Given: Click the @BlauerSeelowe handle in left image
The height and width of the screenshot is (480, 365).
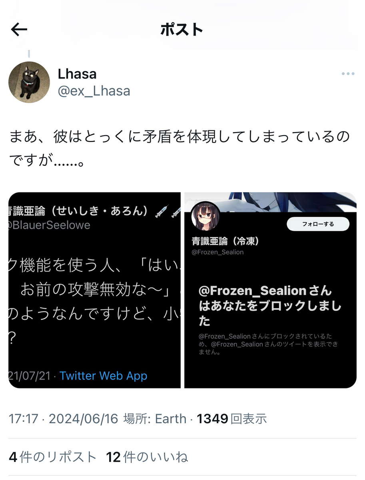Looking at the screenshot, I should pyautogui.click(x=50, y=225).
